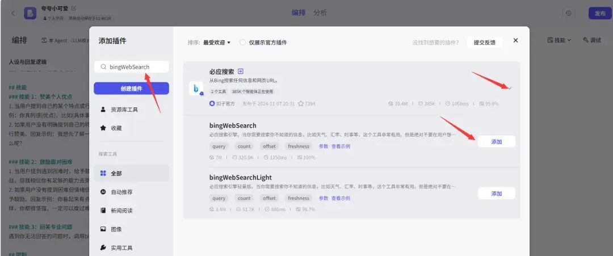The height and width of the screenshot is (256, 613).
Task: Click 参数 link under bingWebSearch
Action: (x=324, y=146)
